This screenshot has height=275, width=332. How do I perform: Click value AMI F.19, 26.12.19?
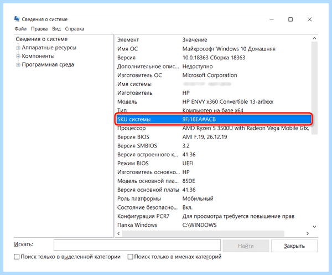click(205, 137)
